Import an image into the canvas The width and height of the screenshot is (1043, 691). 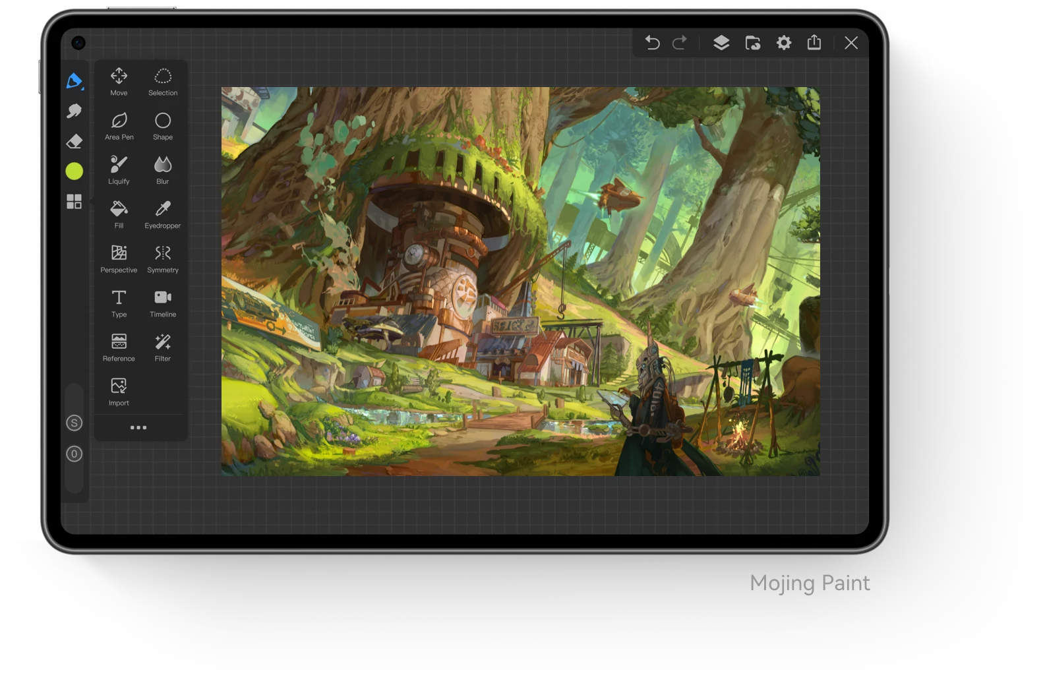coord(119,392)
